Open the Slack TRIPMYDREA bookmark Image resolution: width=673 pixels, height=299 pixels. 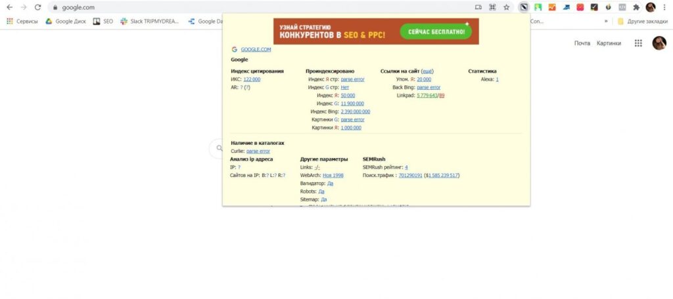coord(150,21)
